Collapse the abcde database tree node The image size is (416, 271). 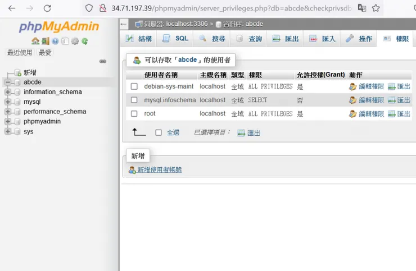point(8,82)
